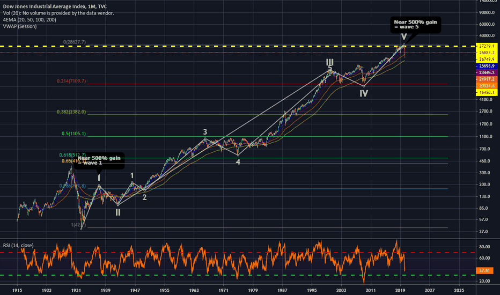
Task: Click the 26882.3 price tag
Action: click(x=486, y=53)
